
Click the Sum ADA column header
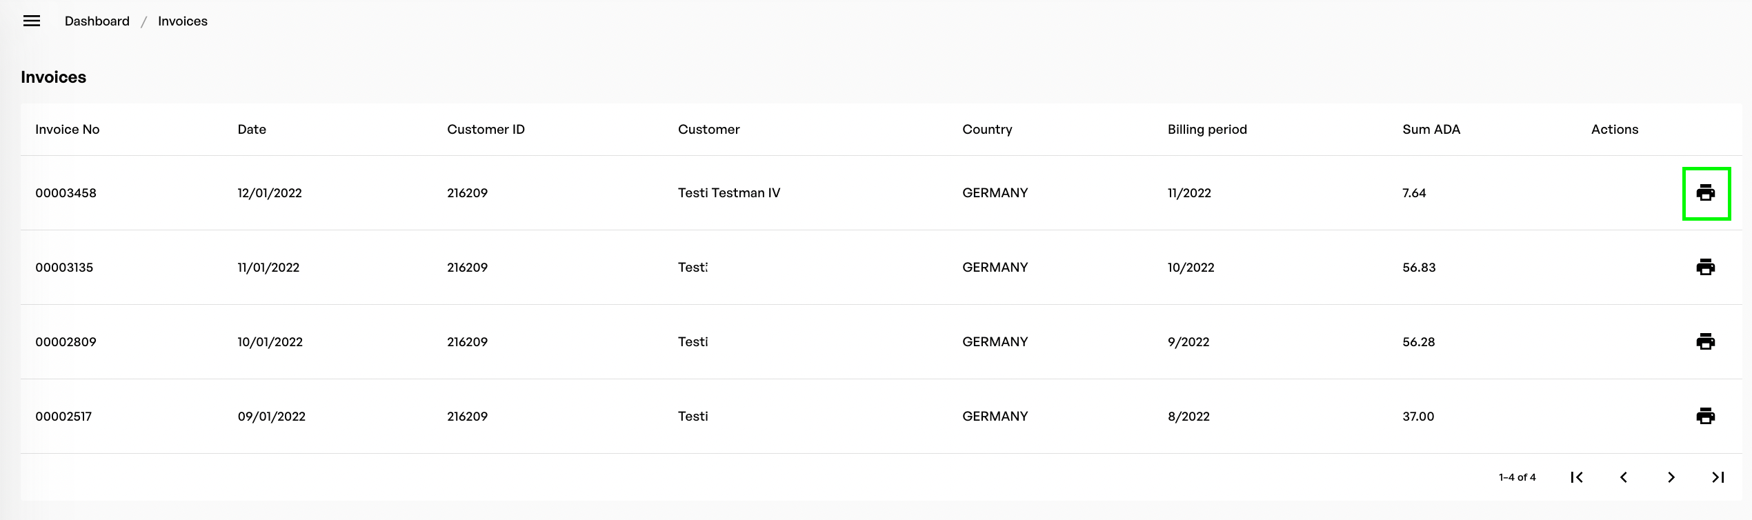click(x=1431, y=130)
